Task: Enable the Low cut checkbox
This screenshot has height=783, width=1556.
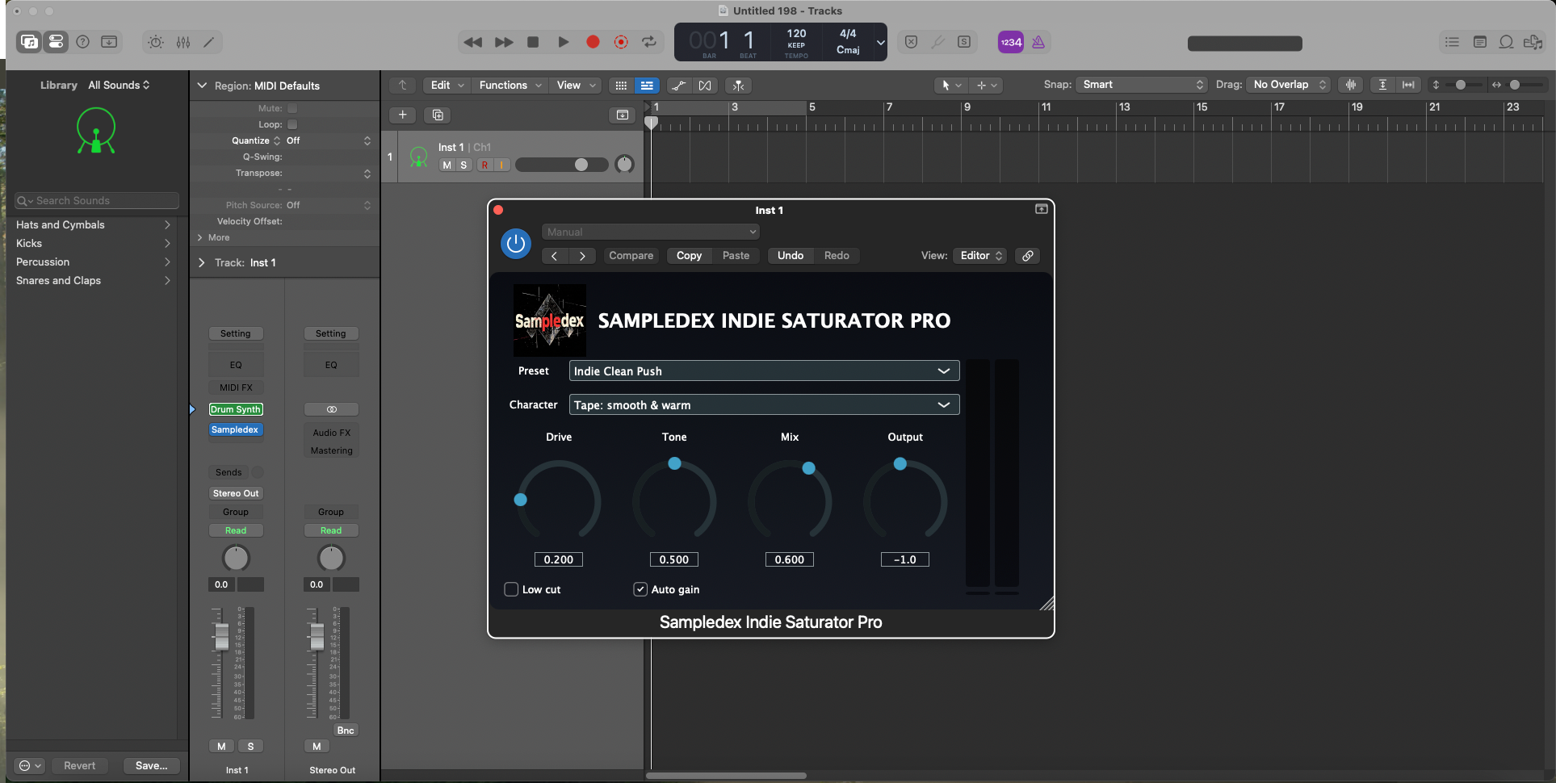Action: click(510, 589)
